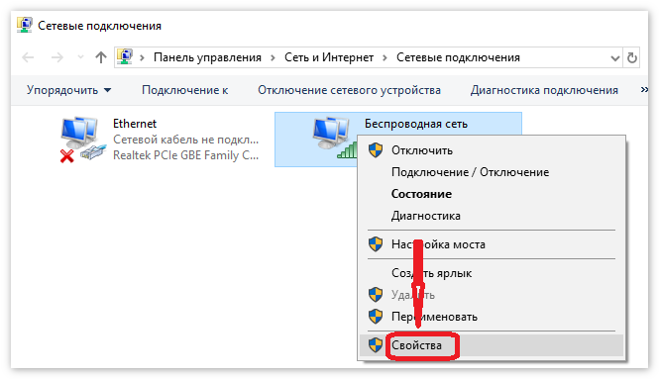Click the 'Ethernet' connection name

[135, 124]
